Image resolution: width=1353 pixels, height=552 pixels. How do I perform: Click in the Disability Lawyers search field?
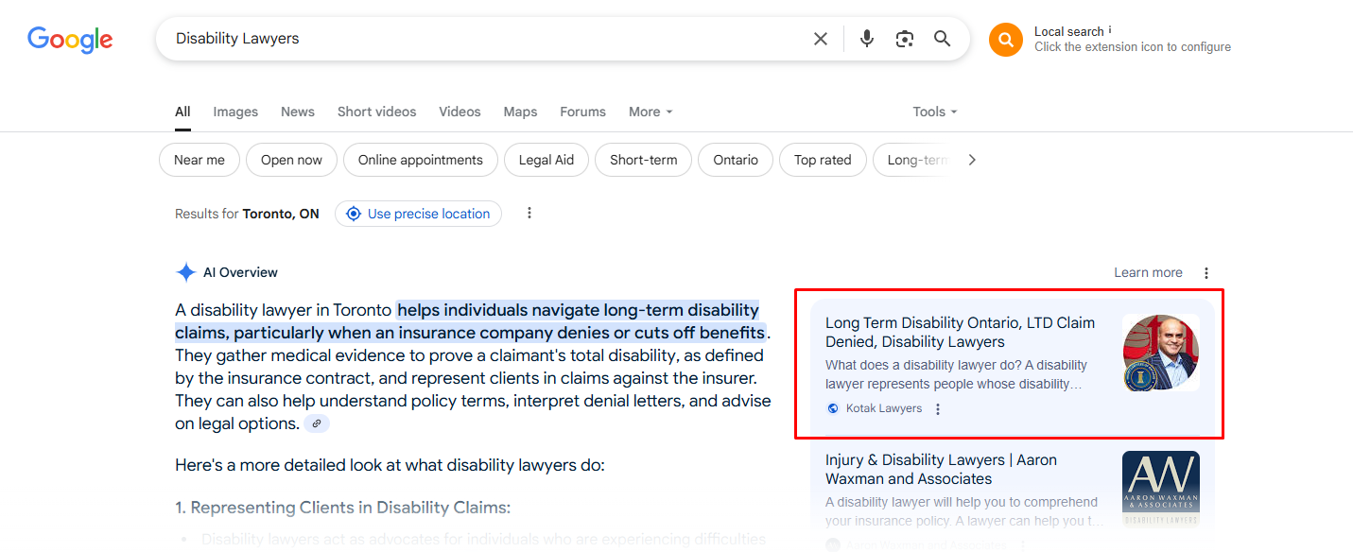(x=473, y=39)
